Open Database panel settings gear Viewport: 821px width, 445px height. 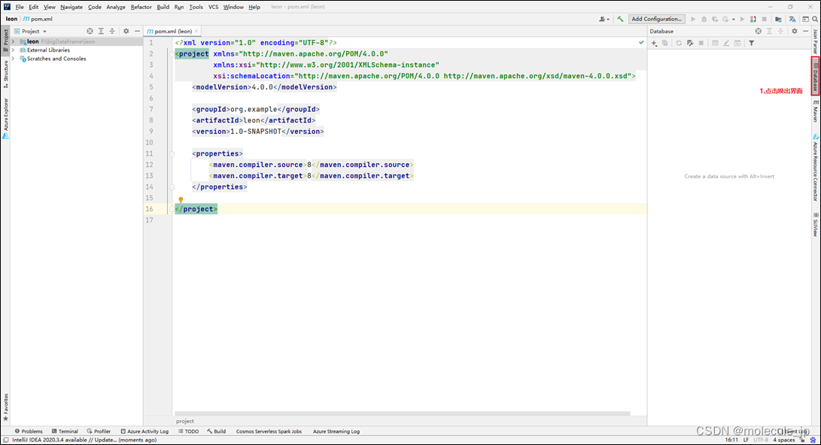(x=795, y=32)
